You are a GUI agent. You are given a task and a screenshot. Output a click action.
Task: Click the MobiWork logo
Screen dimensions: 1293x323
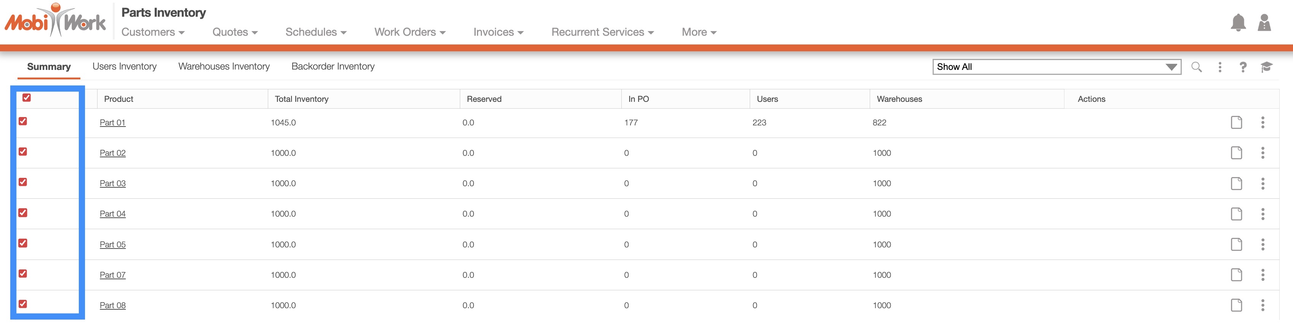(x=55, y=21)
